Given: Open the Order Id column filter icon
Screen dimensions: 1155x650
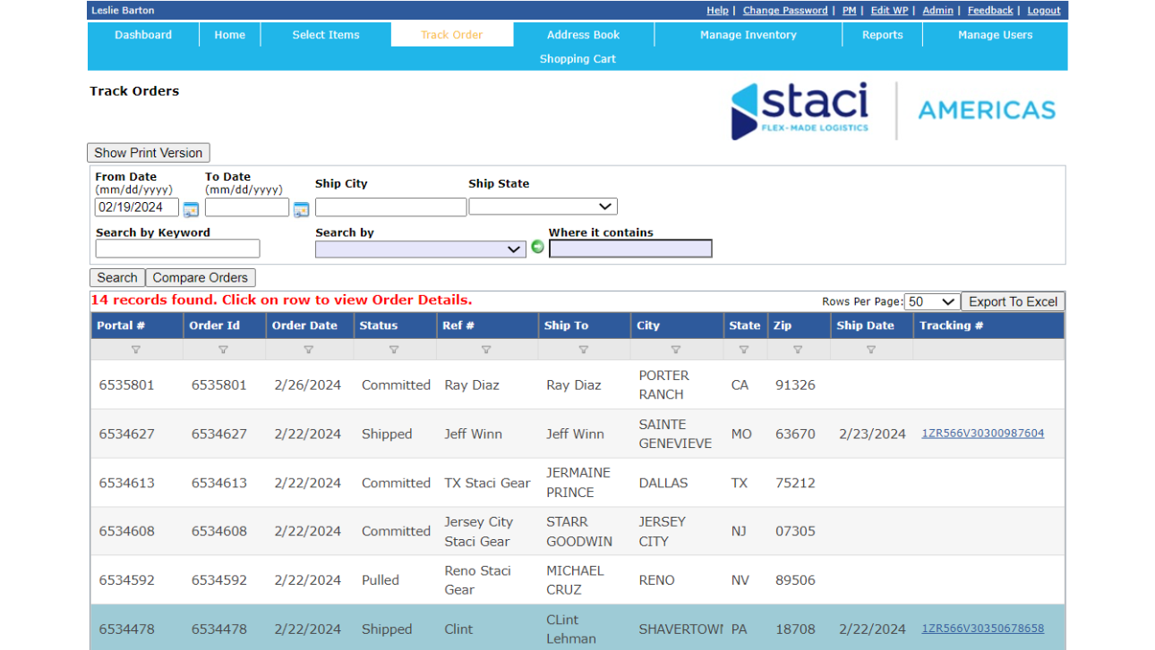Looking at the screenshot, I should (x=223, y=350).
